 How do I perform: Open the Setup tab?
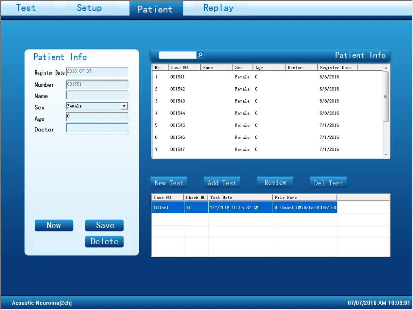coord(89,8)
